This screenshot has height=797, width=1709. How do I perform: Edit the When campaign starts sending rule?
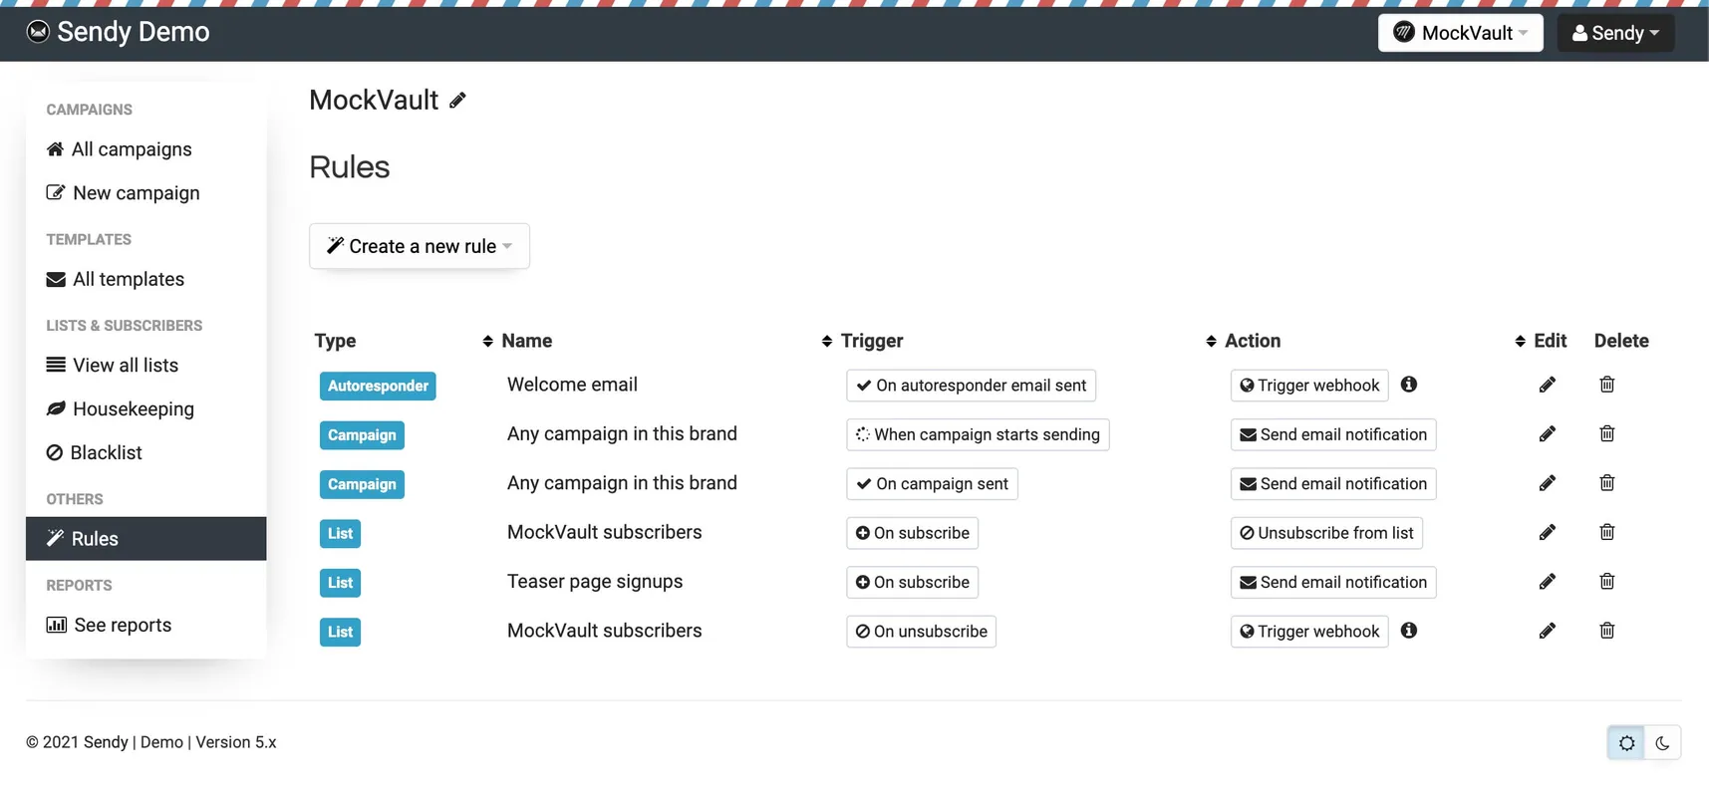pyautogui.click(x=1547, y=434)
